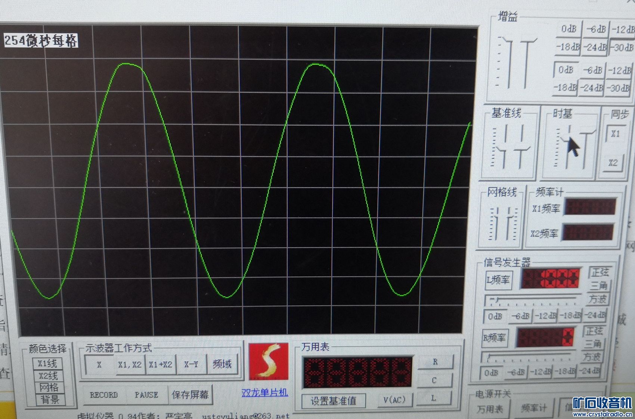Select X1 as the 同步 sync source
Screen dimensions: 635x419
click(x=615, y=134)
